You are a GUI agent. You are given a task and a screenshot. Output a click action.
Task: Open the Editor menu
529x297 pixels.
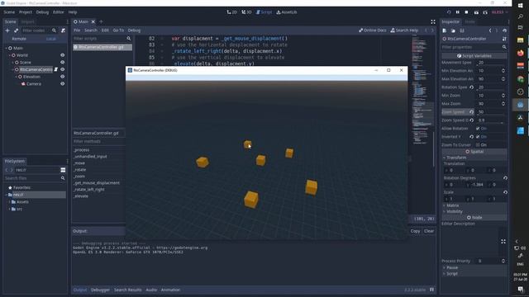pyautogui.click(x=59, y=12)
